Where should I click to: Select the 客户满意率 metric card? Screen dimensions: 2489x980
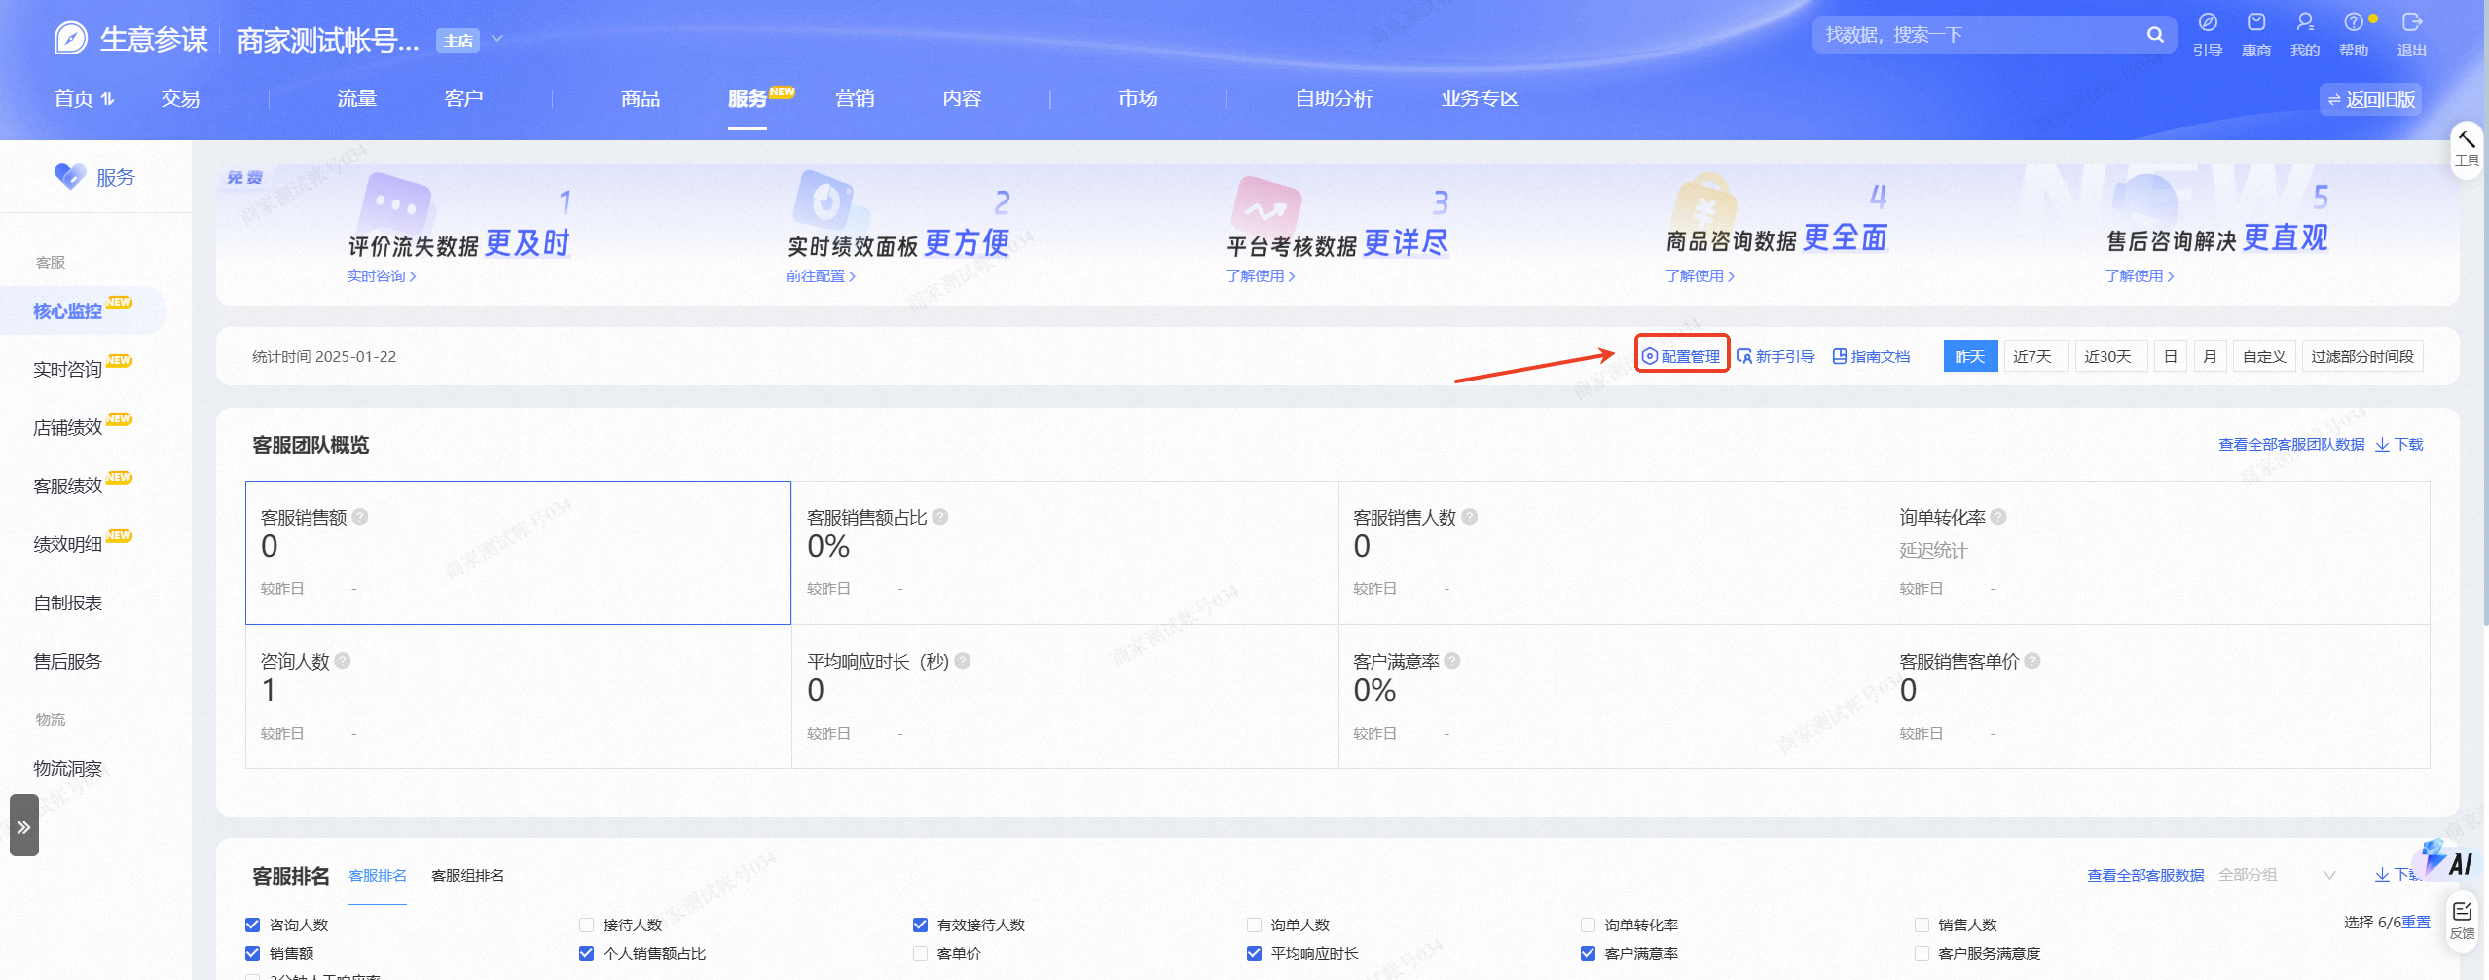coord(1611,696)
